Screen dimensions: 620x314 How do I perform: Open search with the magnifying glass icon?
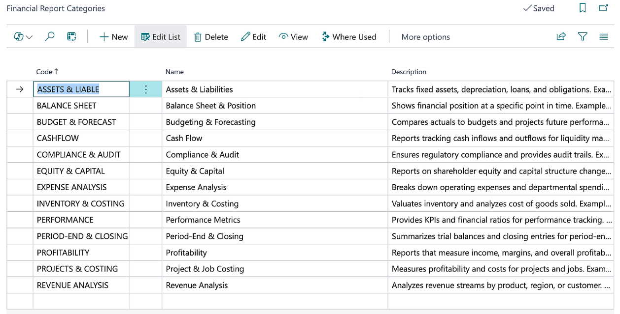point(49,36)
